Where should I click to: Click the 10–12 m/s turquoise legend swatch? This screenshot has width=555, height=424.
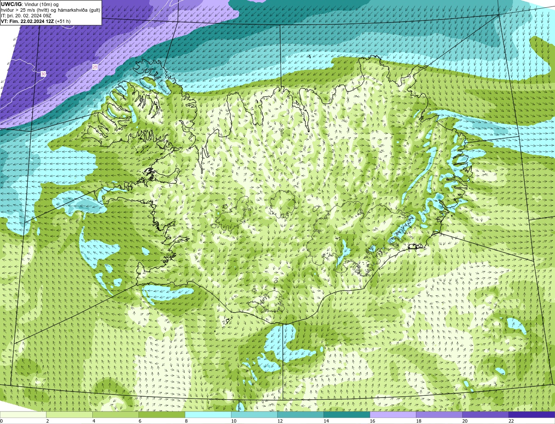pos(255,414)
